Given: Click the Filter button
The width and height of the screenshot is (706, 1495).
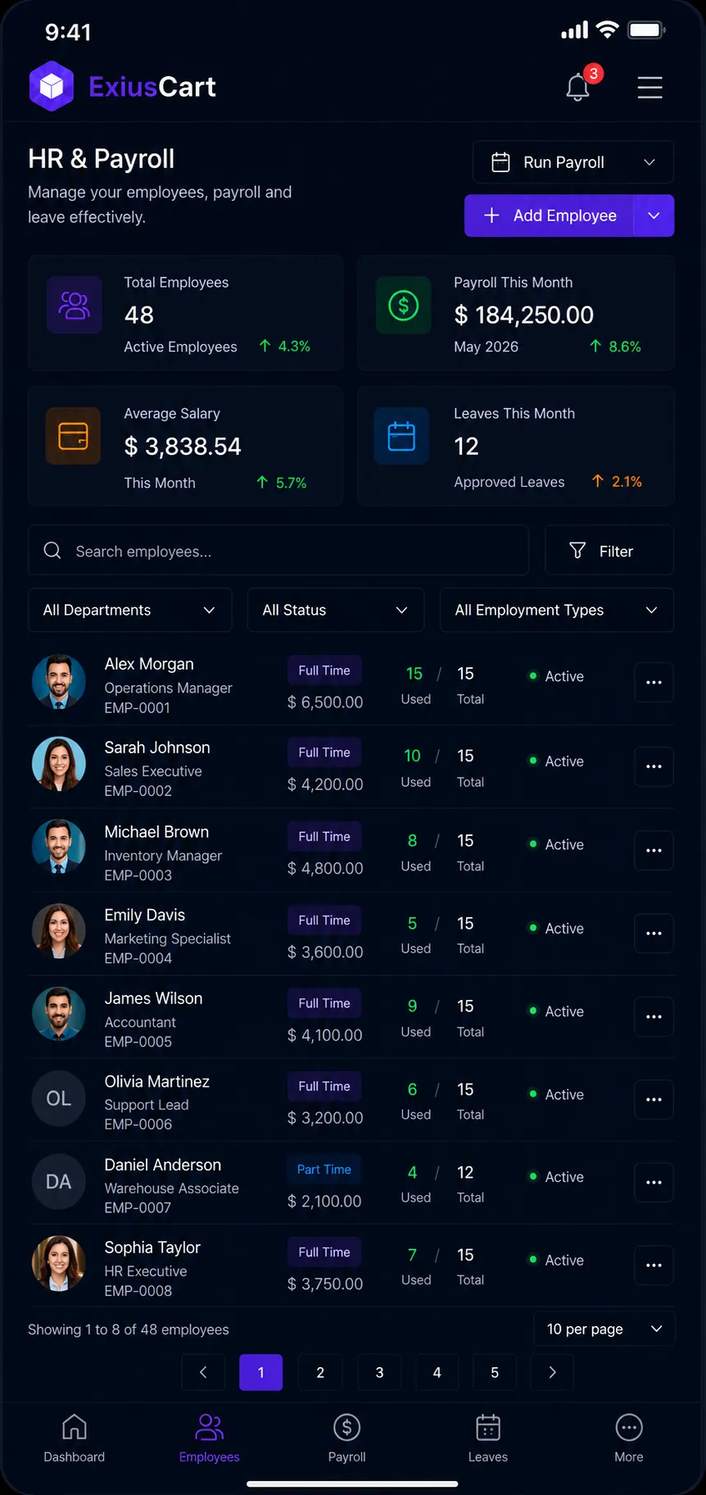Looking at the screenshot, I should pos(609,551).
